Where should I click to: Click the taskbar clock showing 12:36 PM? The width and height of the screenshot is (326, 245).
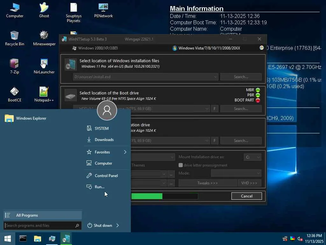point(314,239)
